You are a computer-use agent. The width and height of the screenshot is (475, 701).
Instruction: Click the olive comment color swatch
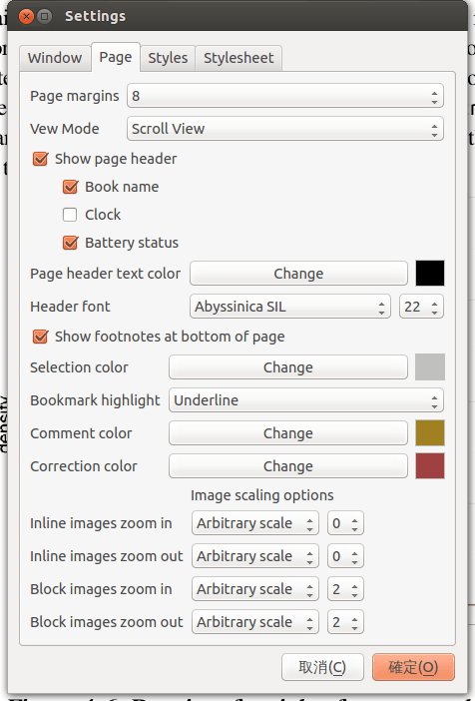pyautogui.click(x=430, y=433)
